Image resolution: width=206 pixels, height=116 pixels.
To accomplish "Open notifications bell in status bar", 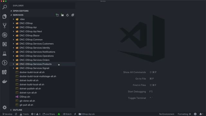I will [201, 114].
